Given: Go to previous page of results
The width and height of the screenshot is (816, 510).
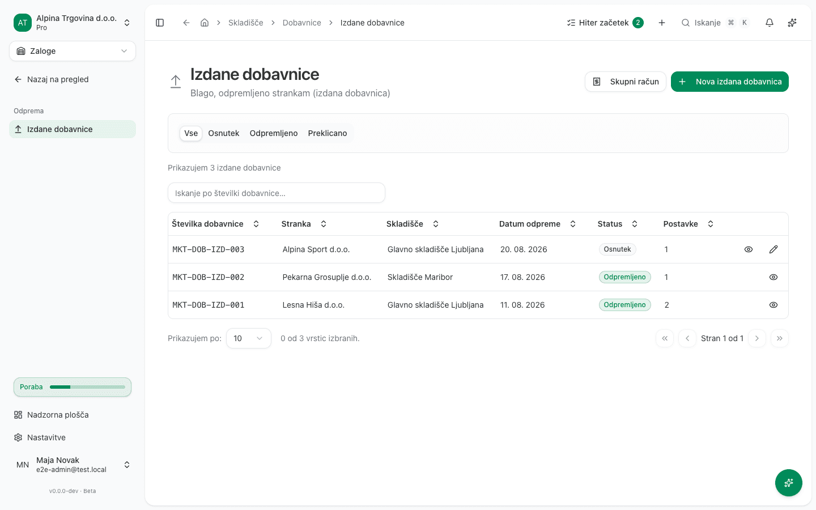Looking at the screenshot, I should (x=687, y=338).
